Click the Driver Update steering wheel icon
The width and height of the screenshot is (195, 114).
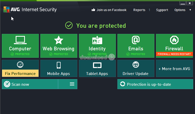tap(136, 65)
